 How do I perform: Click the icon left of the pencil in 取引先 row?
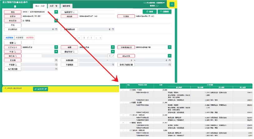(x=110, y=56)
